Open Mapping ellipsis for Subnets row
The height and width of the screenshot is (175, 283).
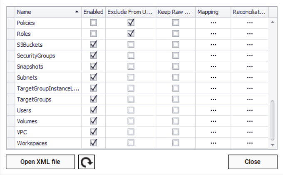[213, 77]
